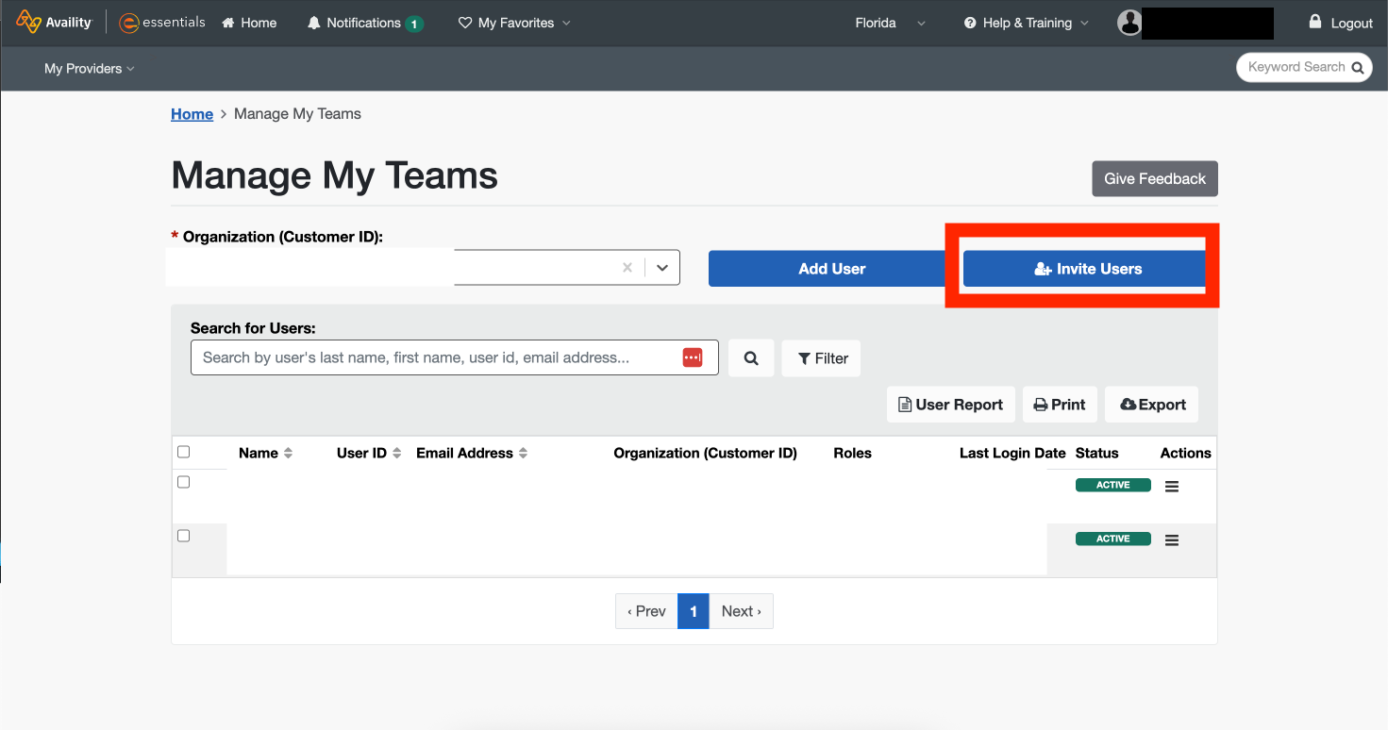
Task: Select the first user row checkbox
Action: tap(184, 482)
